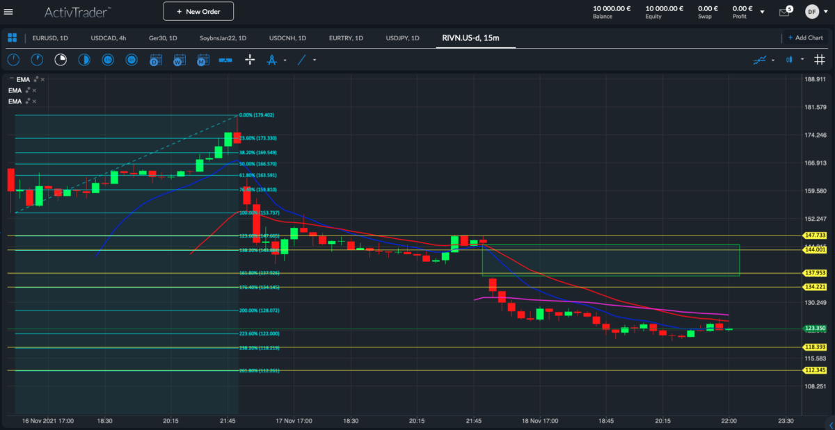The width and height of the screenshot is (835, 430).
Task: Toggle the chart grid hash icon
Action: click(819, 60)
